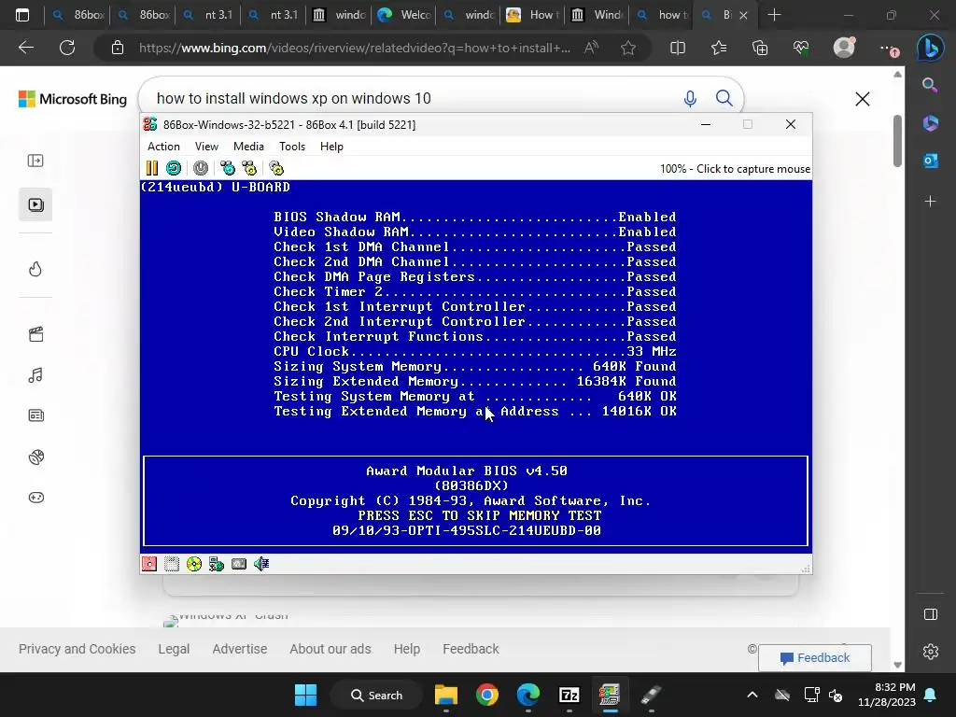Open the clapperboard movies icon
The image size is (956, 717).
click(x=36, y=334)
